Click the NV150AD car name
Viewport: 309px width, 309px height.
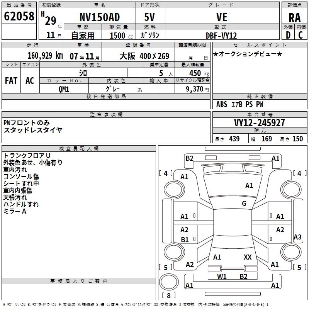pos(100,17)
